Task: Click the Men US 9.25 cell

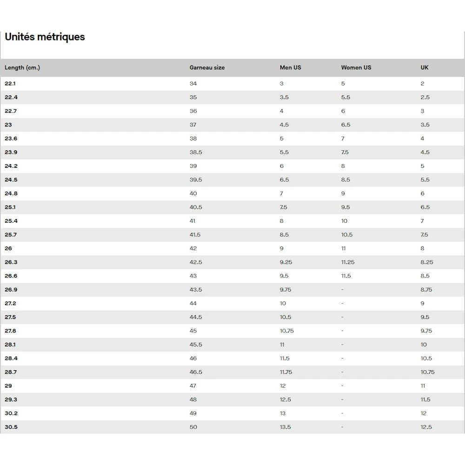Action: [286, 262]
